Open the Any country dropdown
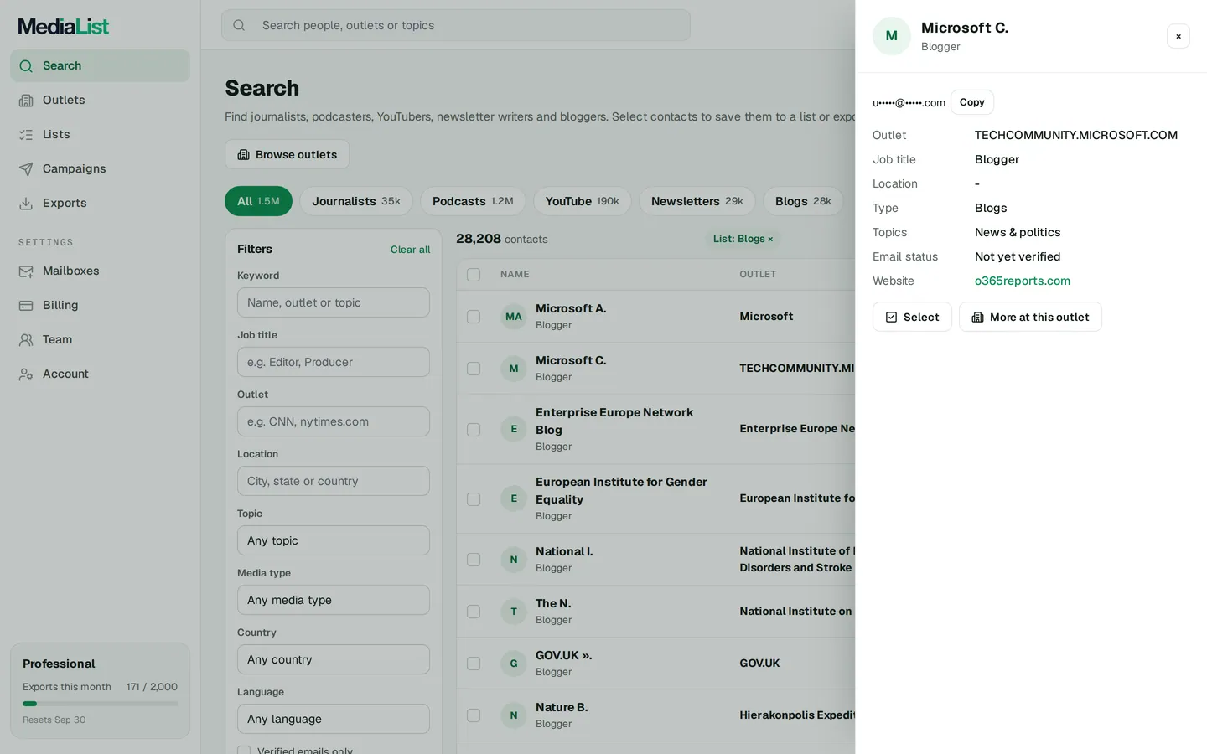The width and height of the screenshot is (1207, 754). pyautogui.click(x=333, y=659)
